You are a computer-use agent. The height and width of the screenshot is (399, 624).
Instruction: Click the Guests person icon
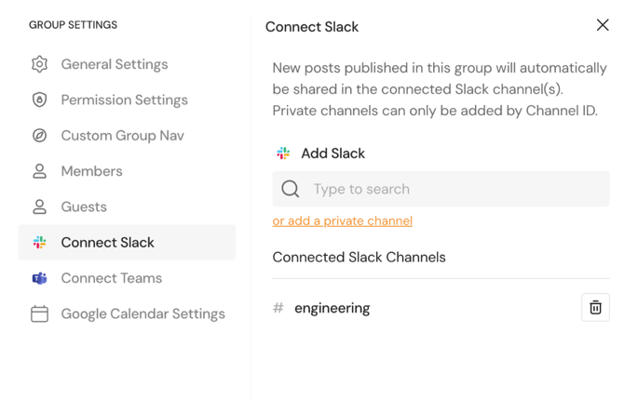coord(39,206)
